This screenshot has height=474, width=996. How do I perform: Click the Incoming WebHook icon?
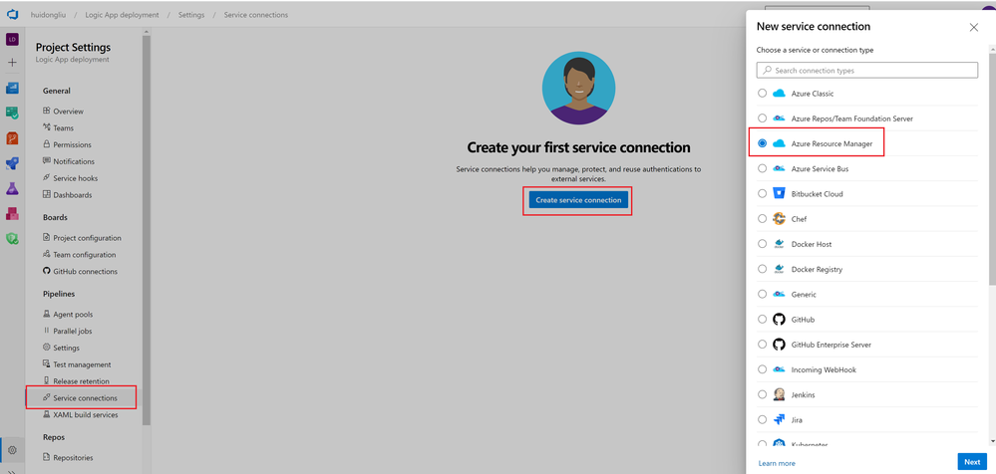[x=779, y=369]
